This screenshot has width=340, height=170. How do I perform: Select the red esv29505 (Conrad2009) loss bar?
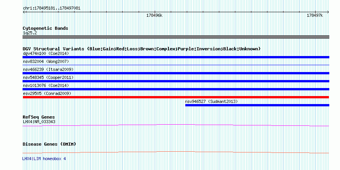click(176, 97)
